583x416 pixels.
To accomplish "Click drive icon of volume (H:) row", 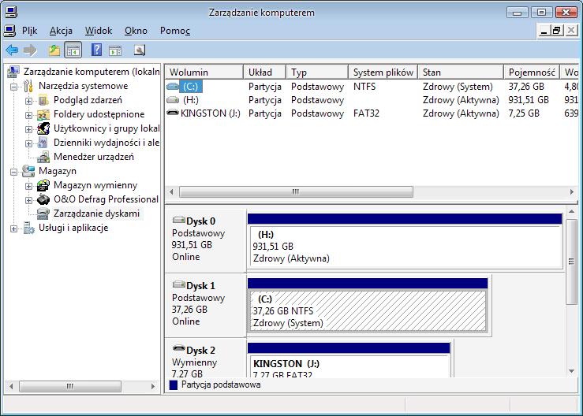I will [x=173, y=100].
